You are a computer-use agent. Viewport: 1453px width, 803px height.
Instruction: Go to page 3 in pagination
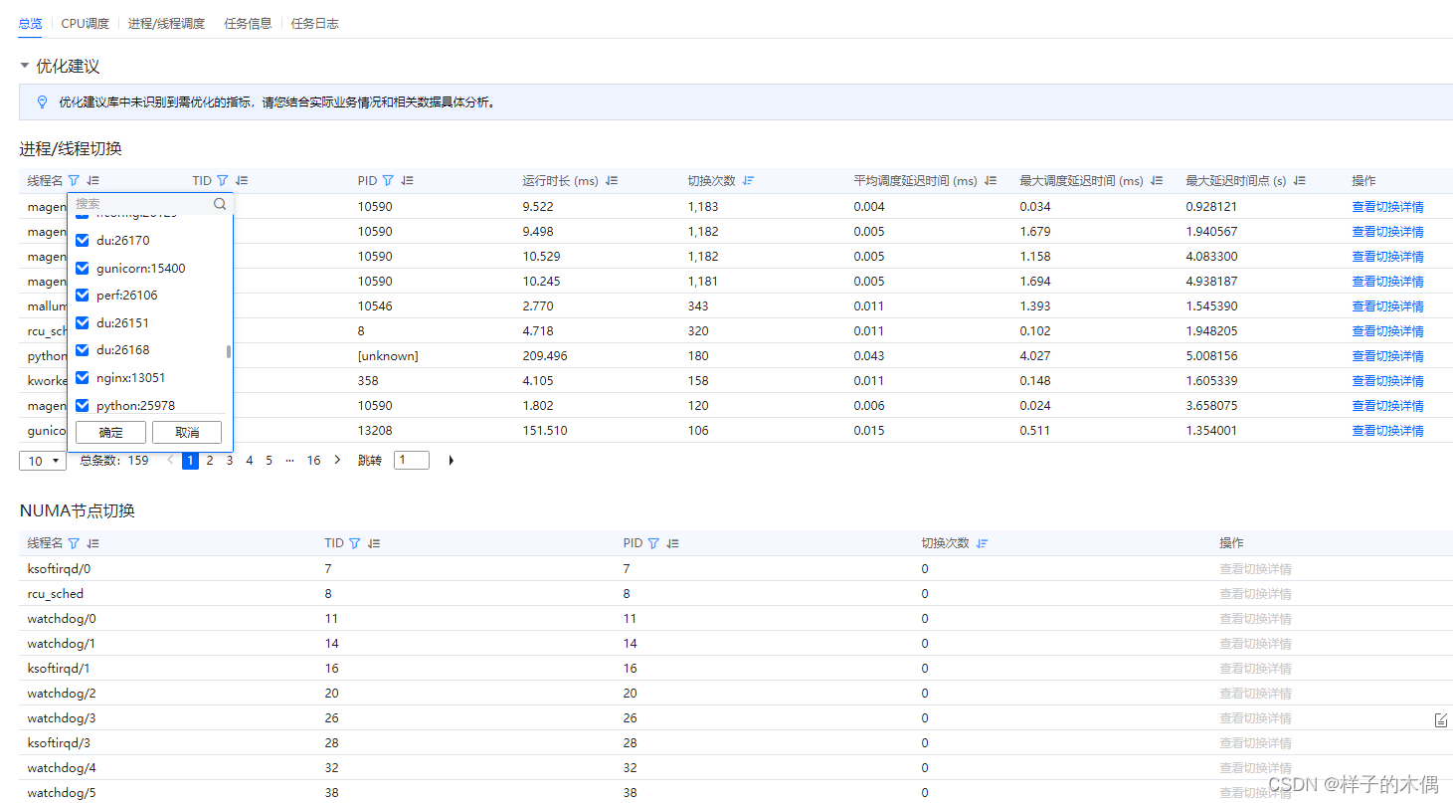click(x=230, y=461)
